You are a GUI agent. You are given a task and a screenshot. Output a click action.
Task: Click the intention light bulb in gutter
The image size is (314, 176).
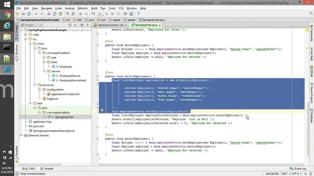click(x=102, y=110)
